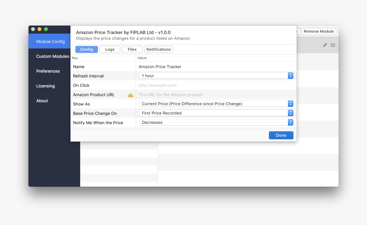Screen dimensions: 367x225
Task: Click the Remove Module button
Action: [x=318, y=31]
